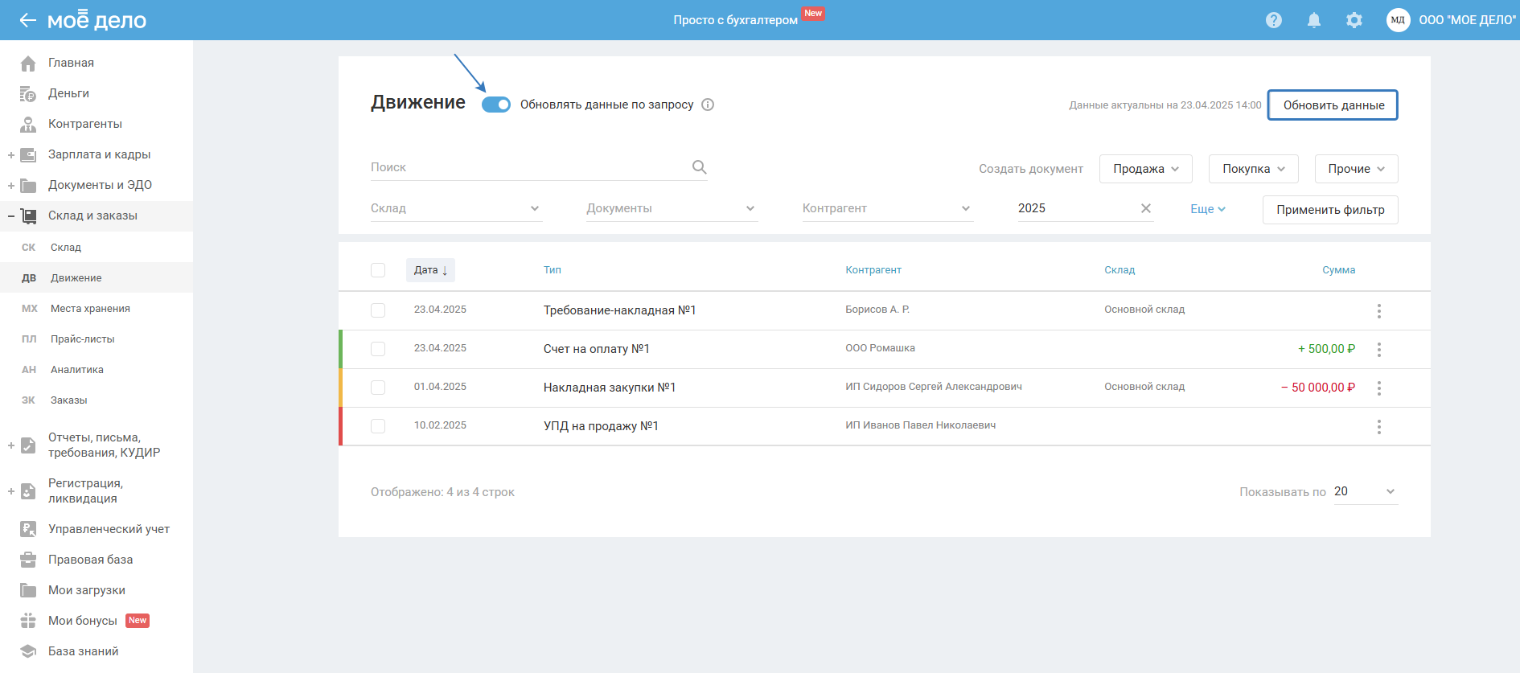Check the Требование-накладная №1 row checkbox

pyautogui.click(x=378, y=310)
